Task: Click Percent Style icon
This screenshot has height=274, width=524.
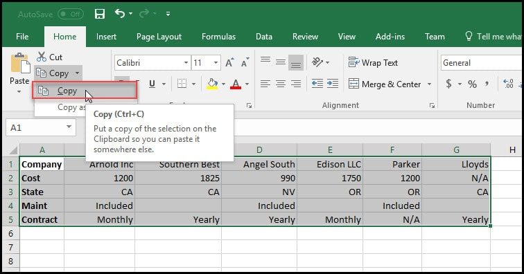Action: coord(472,84)
